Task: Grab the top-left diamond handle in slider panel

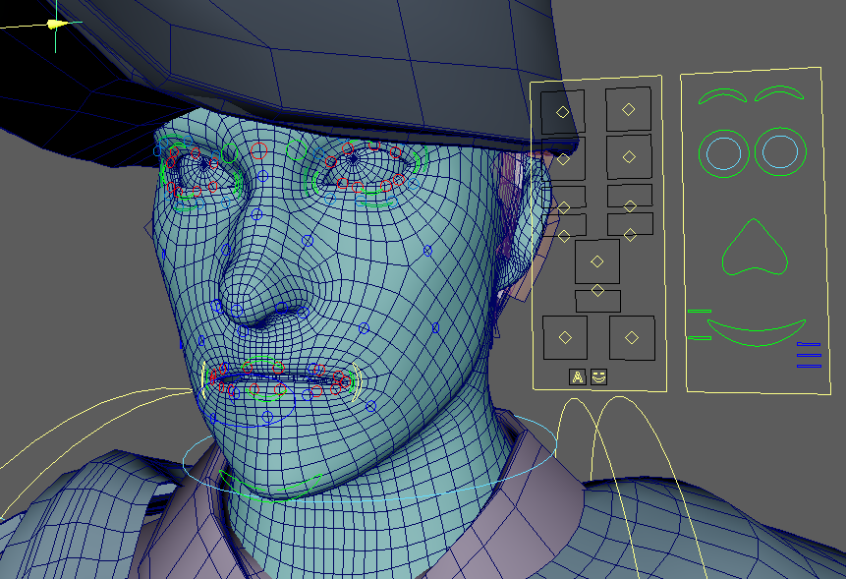Action: (x=562, y=112)
